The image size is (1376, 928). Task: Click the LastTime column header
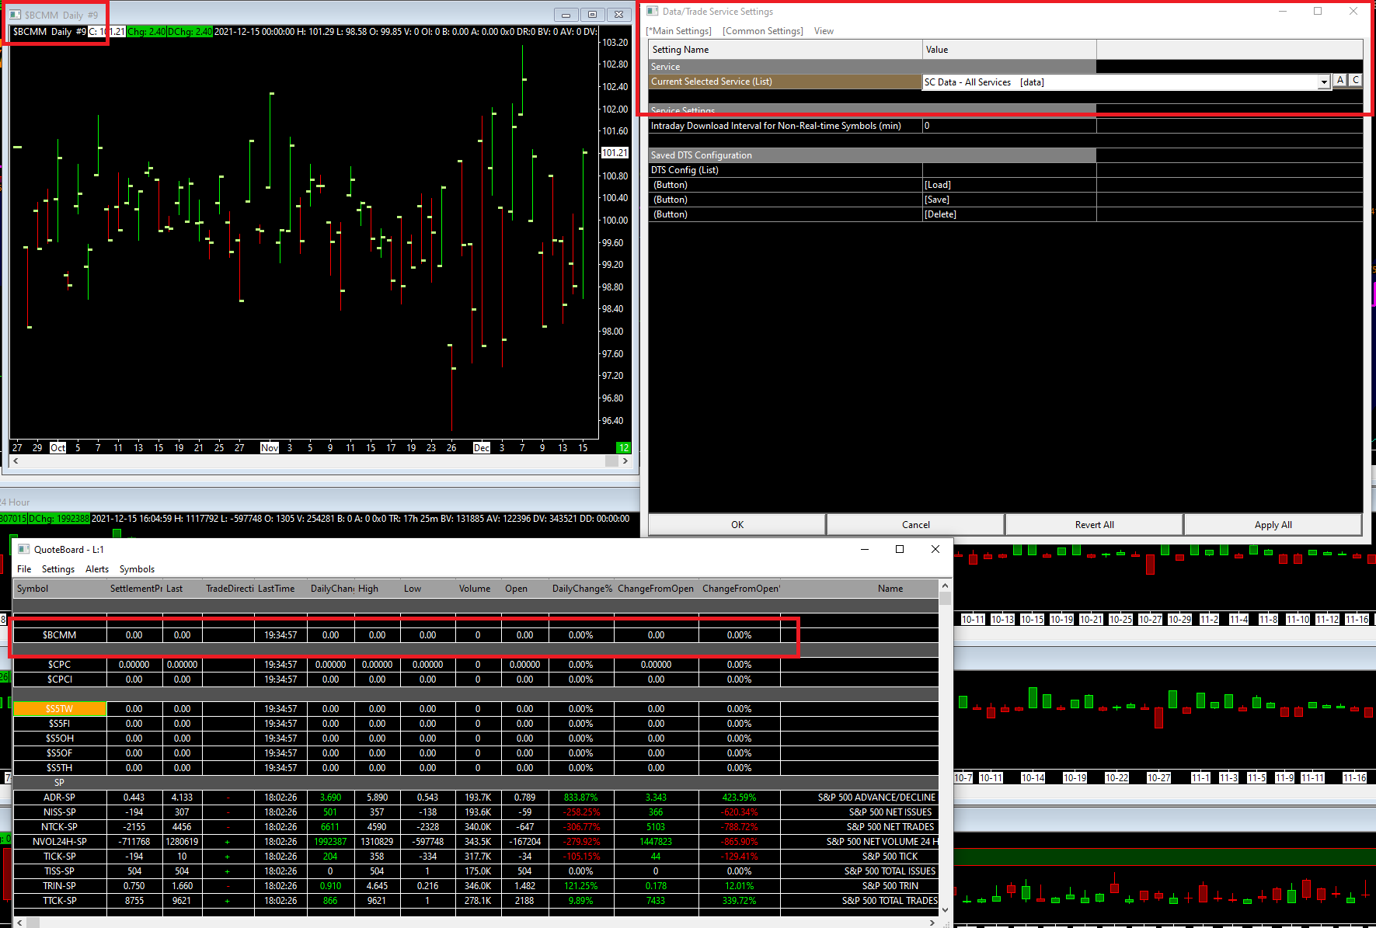pyautogui.click(x=281, y=589)
